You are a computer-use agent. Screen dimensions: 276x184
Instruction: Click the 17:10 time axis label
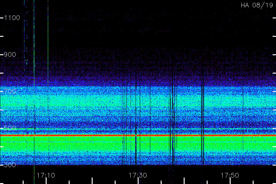pyautogui.click(x=46, y=175)
